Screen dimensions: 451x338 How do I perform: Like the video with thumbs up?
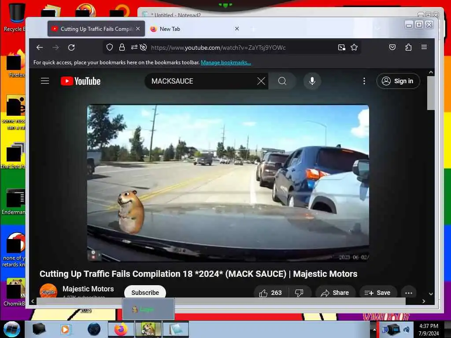pos(270,293)
